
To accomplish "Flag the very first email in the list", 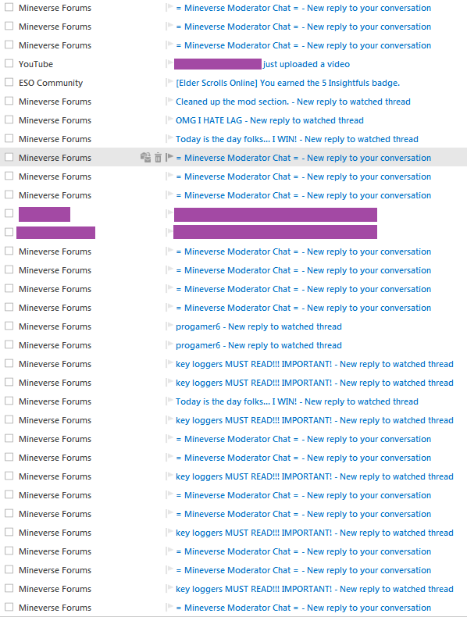I will click(169, 8).
